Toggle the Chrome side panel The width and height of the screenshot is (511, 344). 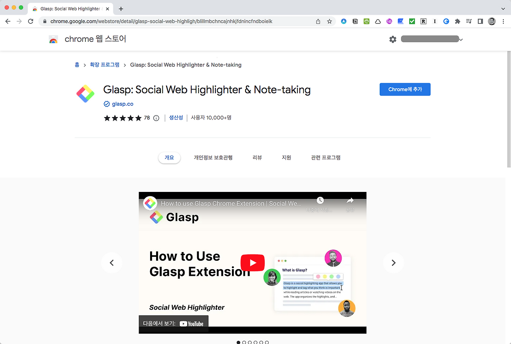(x=480, y=21)
